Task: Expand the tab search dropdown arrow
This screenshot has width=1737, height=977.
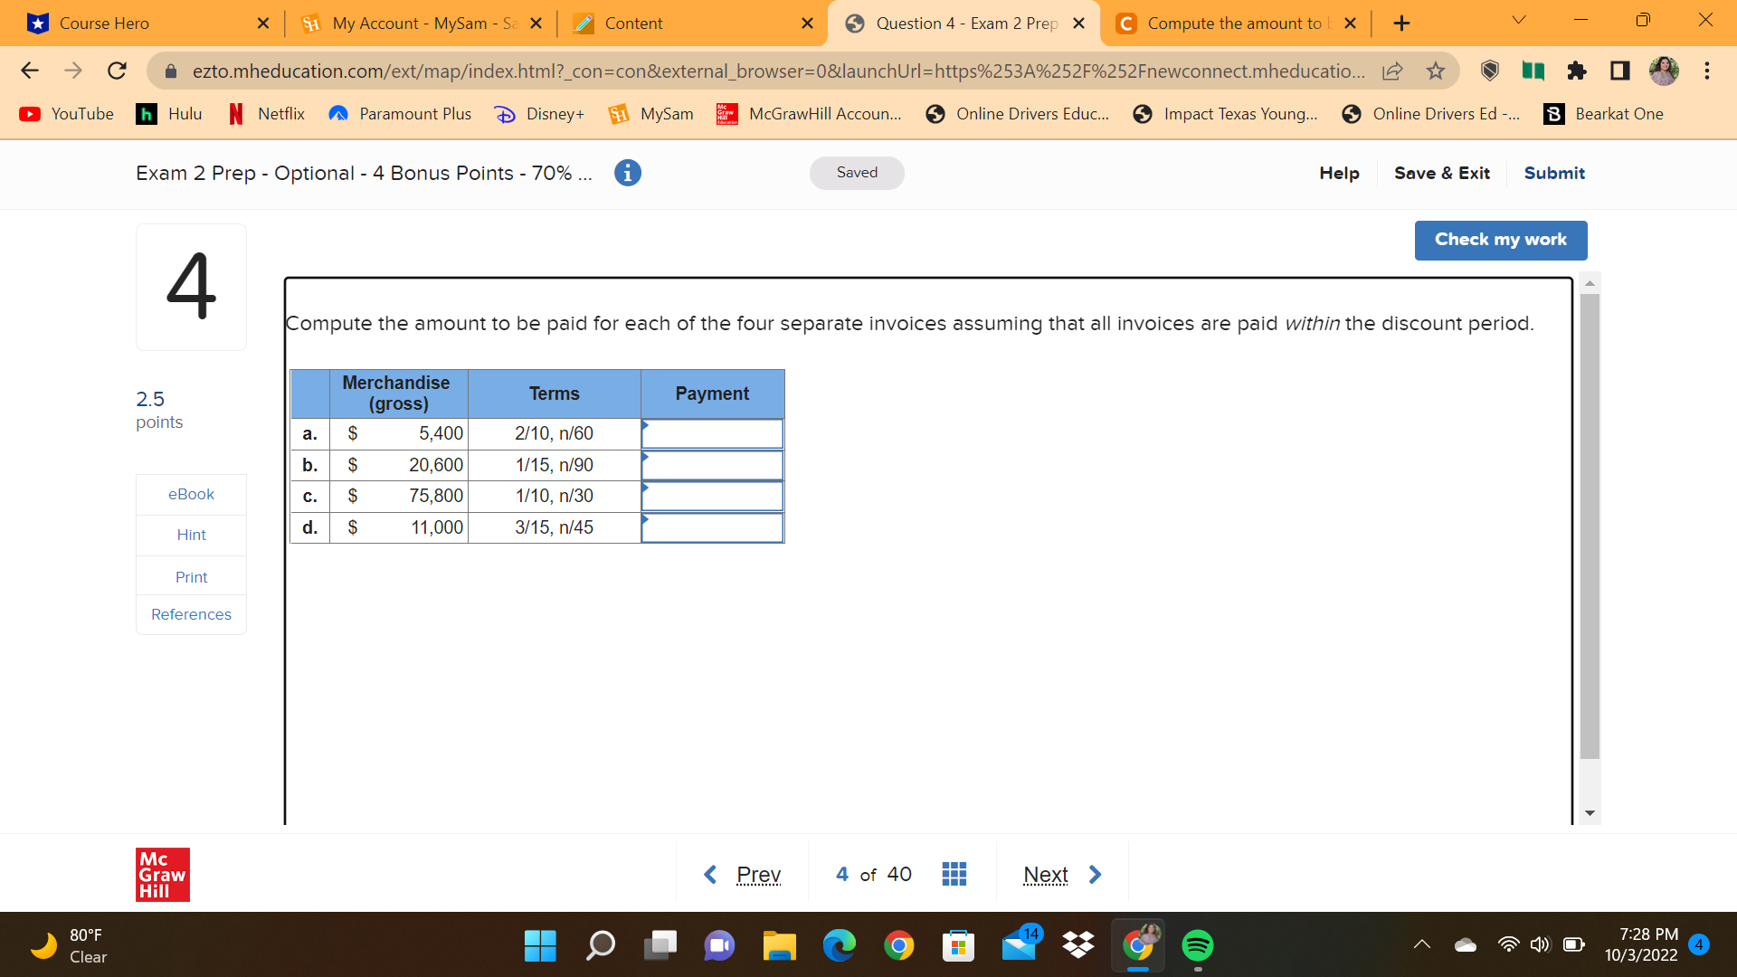Action: [1519, 20]
